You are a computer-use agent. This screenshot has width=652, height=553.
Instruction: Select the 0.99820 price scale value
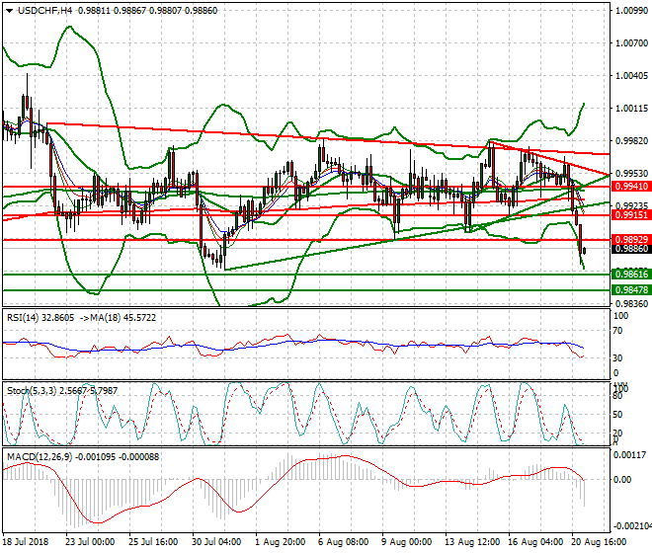pos(631,141)
